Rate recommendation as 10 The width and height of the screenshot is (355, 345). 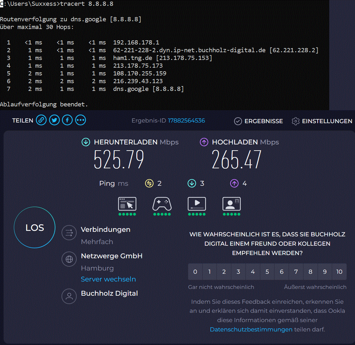coord(339,271)
